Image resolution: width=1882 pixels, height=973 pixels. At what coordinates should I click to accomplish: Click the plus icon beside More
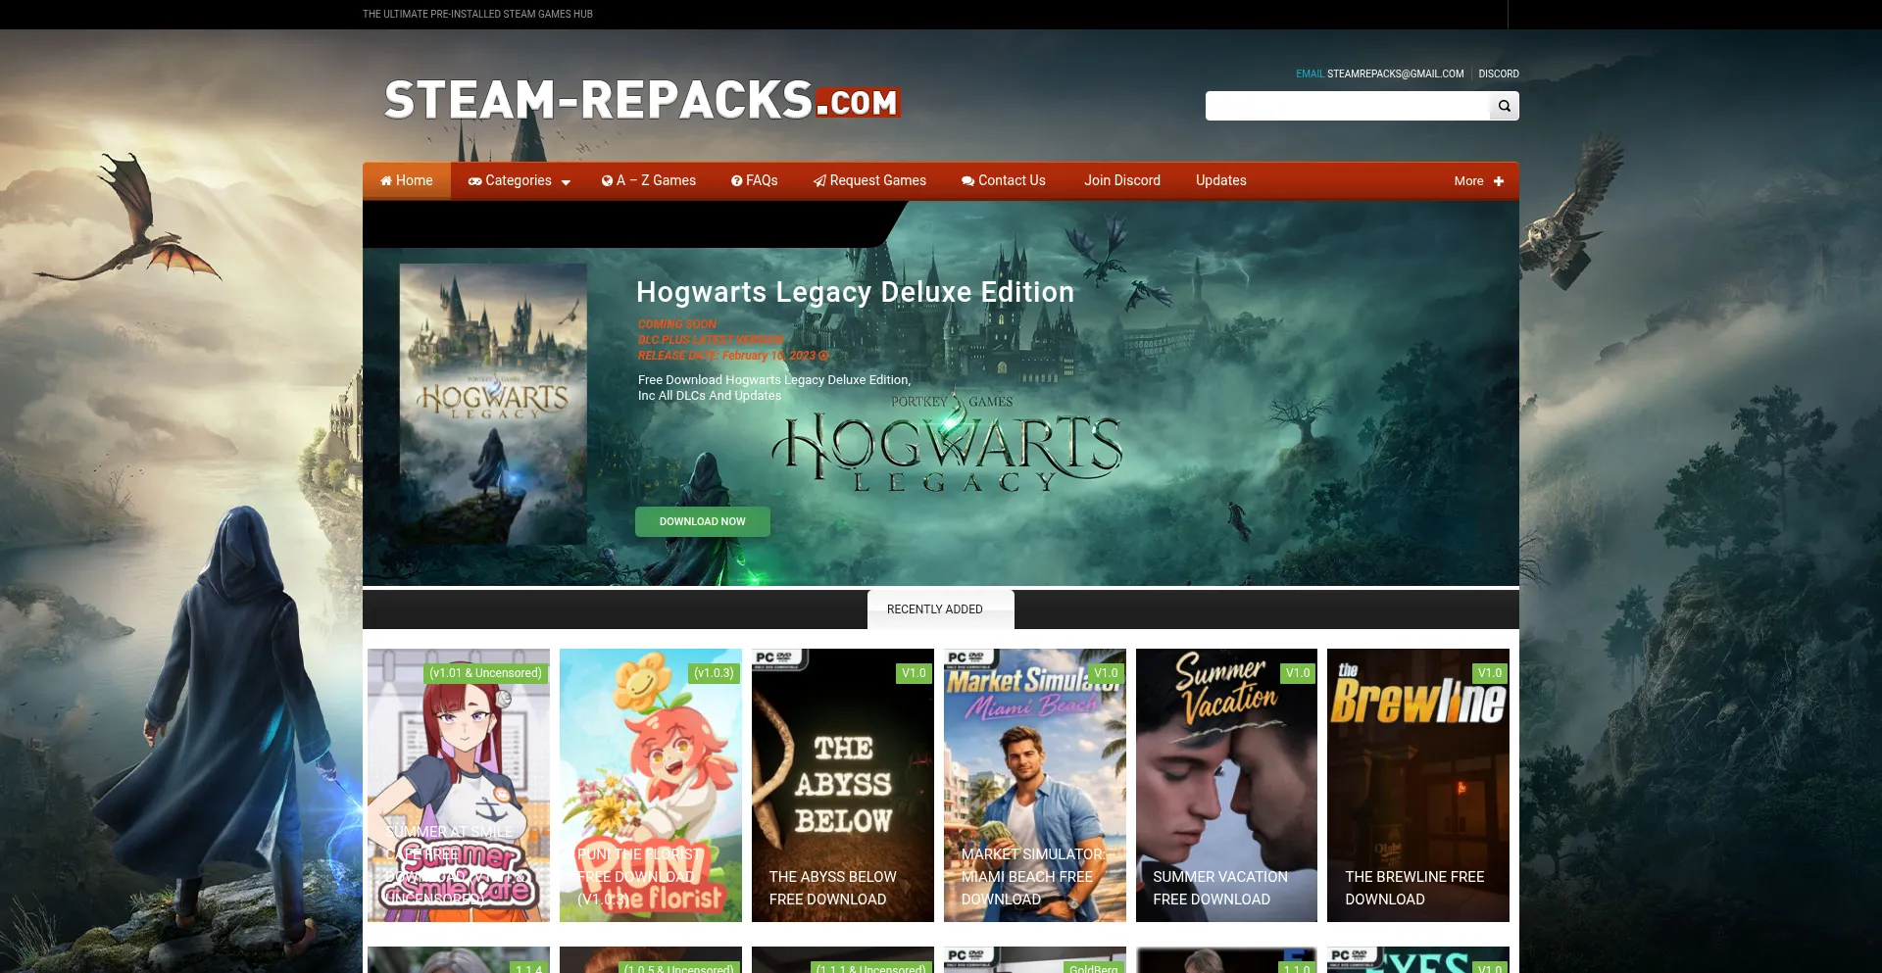[x=1499, y=181]
